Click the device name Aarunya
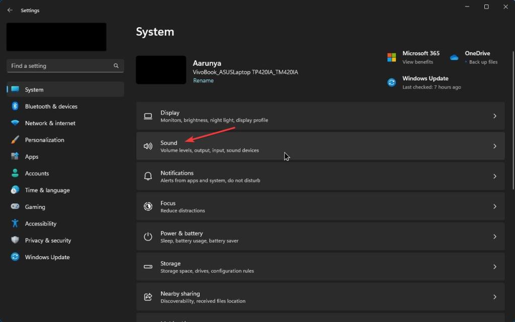This screenshot has height=322, width=515. pos(207,63)
